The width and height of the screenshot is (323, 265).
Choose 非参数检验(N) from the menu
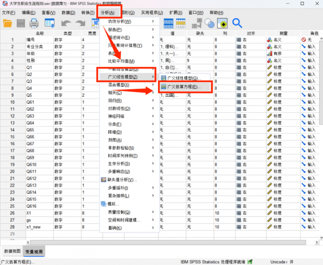[x=121, y=148]
